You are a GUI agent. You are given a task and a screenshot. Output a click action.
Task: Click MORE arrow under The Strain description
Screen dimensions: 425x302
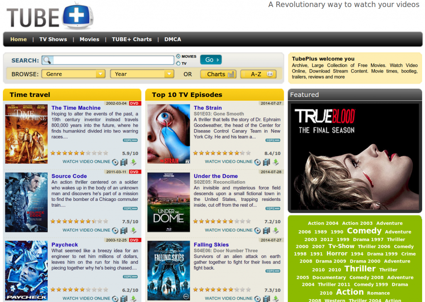(273, 140)
